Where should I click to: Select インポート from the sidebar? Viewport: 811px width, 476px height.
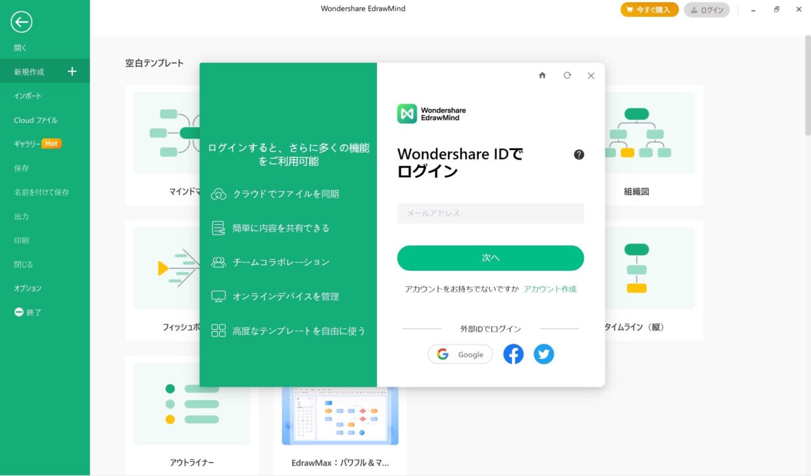point(29,96)
